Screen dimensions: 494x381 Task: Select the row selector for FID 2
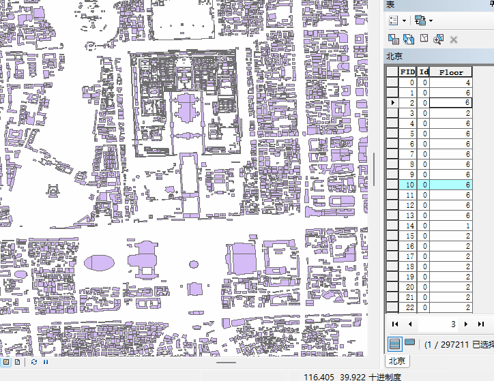tap(392, 103)
